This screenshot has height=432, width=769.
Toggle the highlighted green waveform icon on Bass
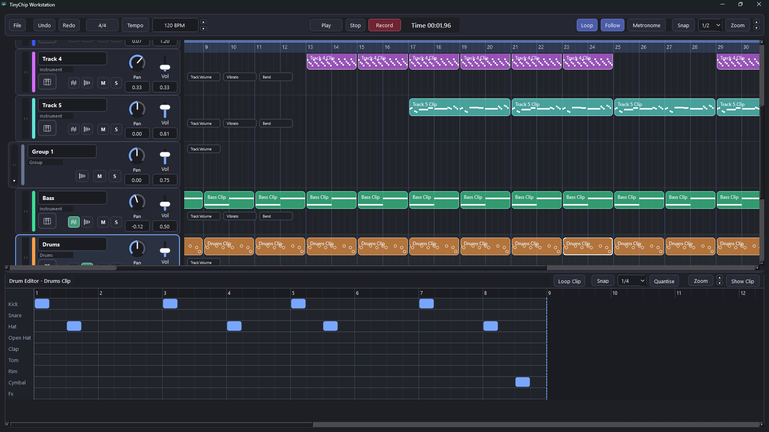click(74, 222)
